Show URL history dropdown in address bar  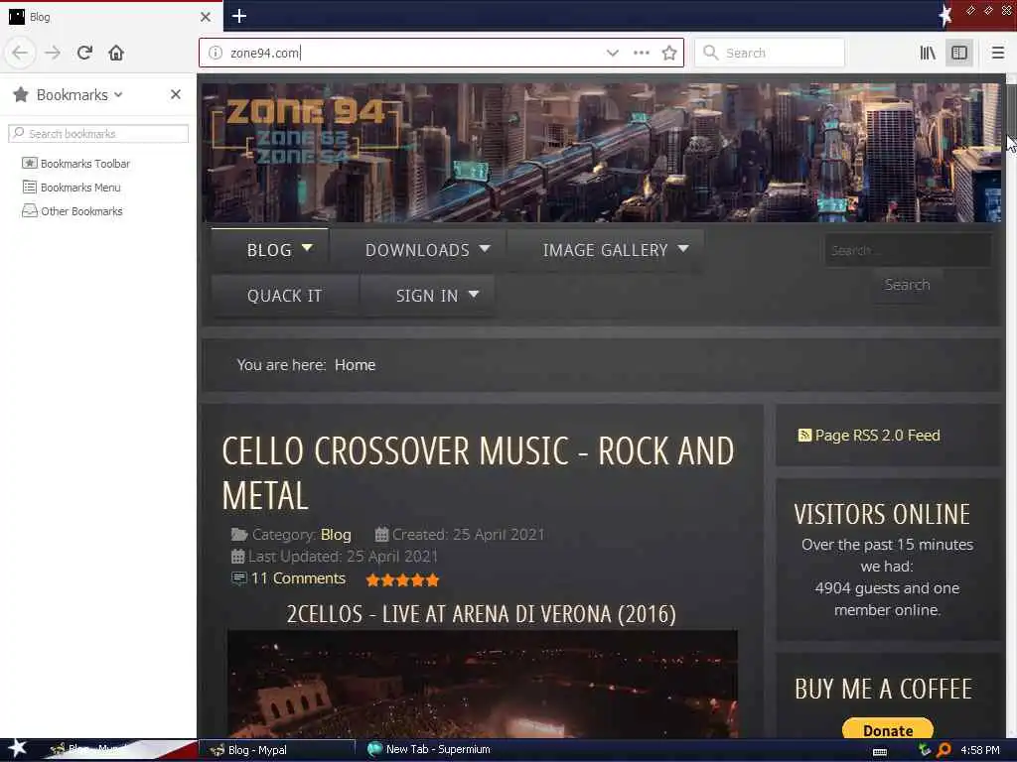coord(612,53)
